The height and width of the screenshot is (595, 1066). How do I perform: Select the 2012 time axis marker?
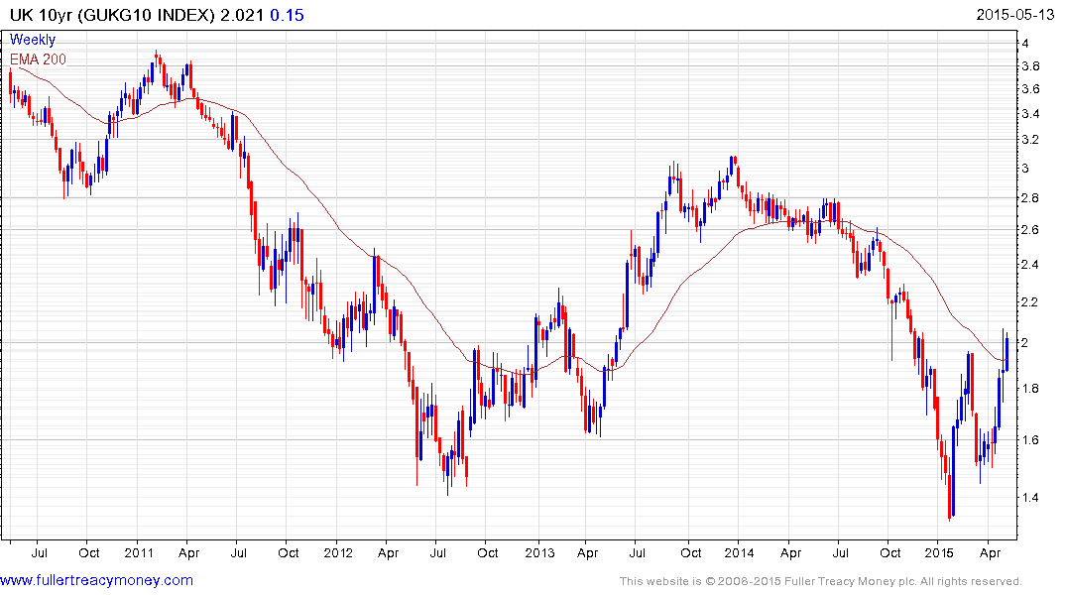pos(339,551)
